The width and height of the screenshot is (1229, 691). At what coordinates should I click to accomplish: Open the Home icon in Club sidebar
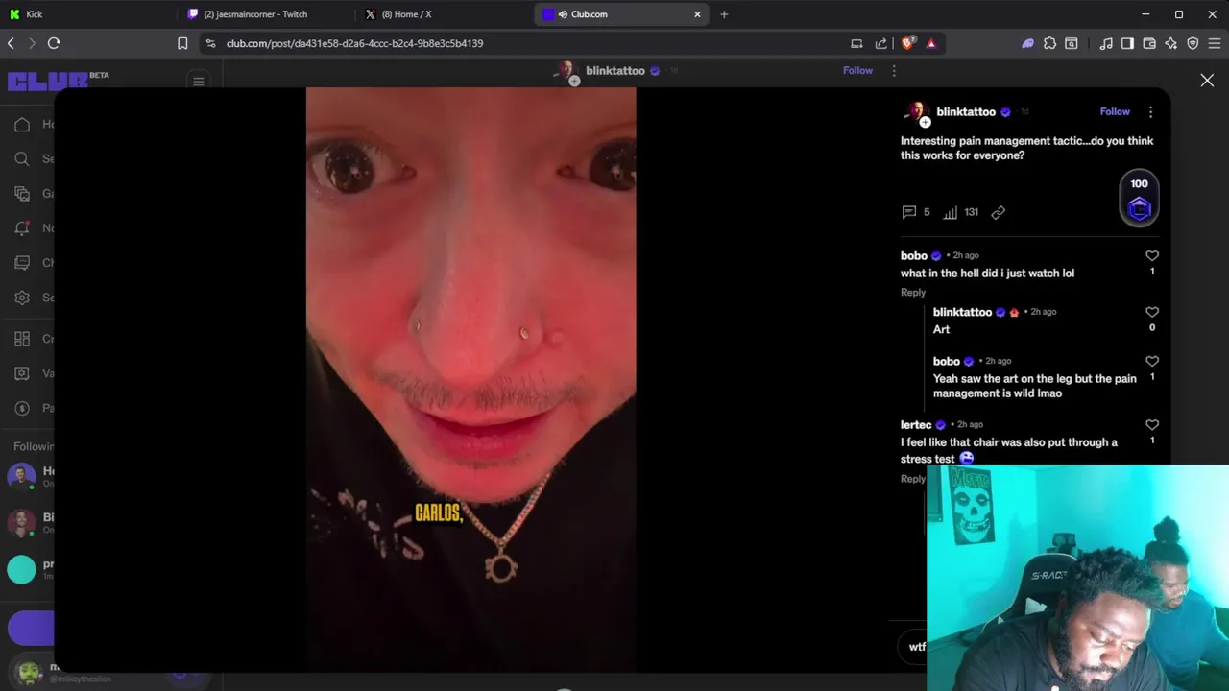(22, 124)
